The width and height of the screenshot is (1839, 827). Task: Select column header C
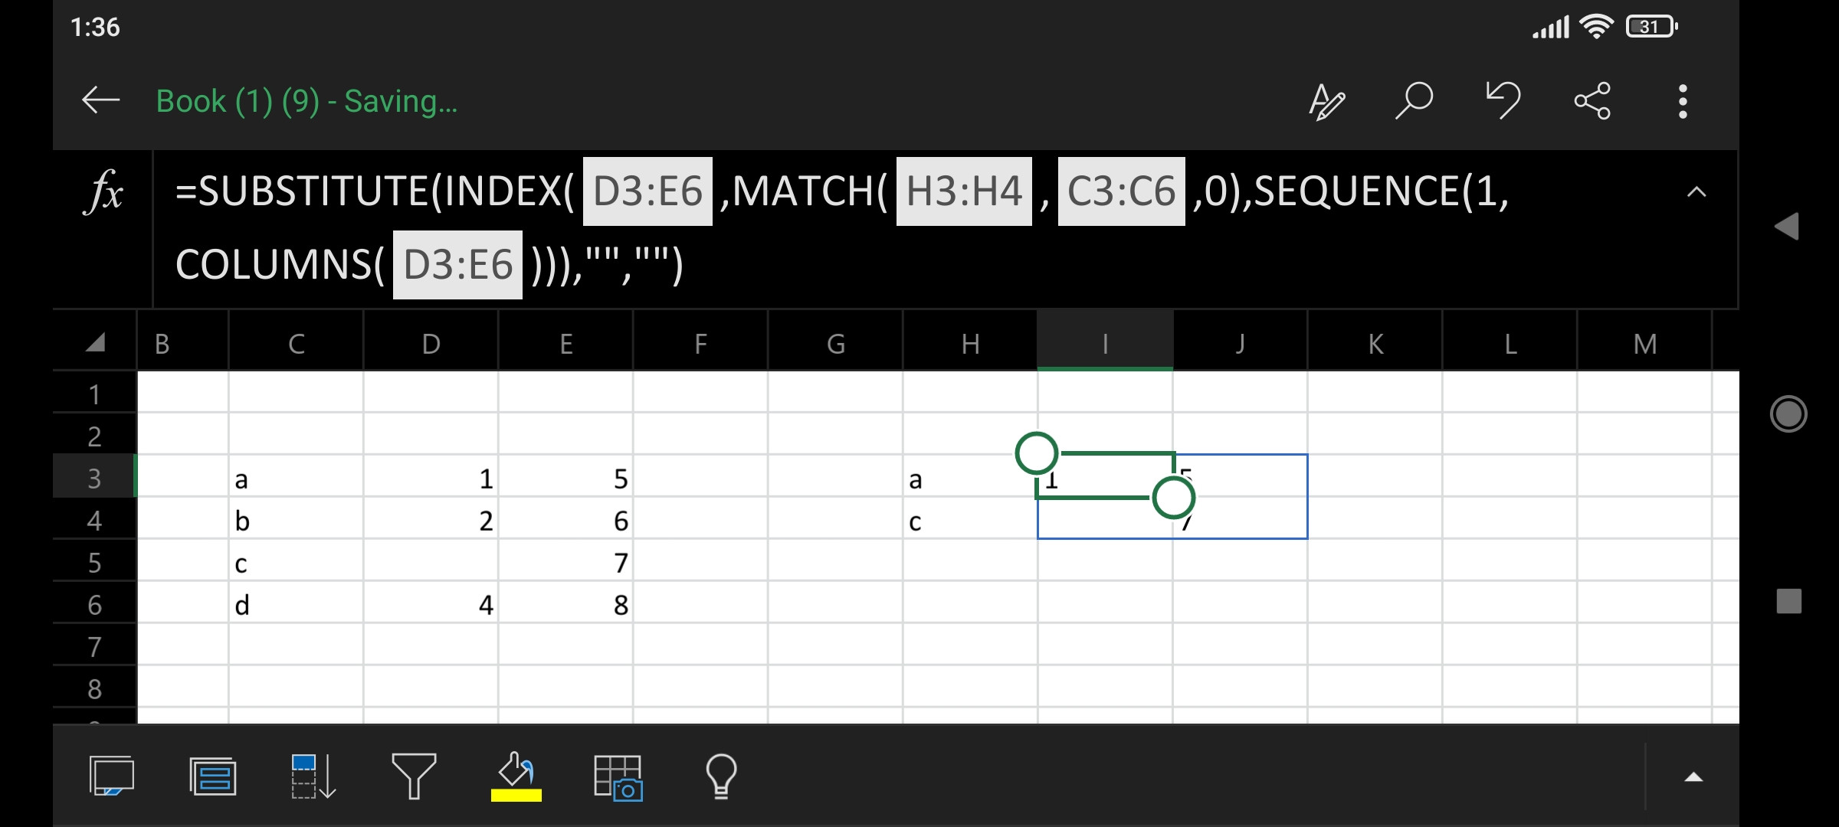tap(297, 344)
